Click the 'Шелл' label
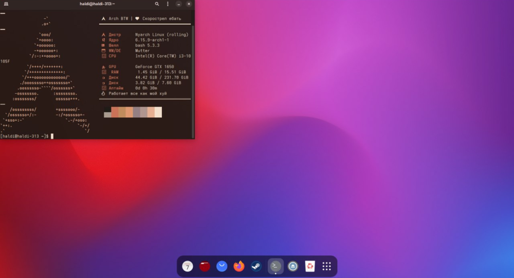Image resolution: width=514 pixels, height=278 pixels. [x=114, y=46]
